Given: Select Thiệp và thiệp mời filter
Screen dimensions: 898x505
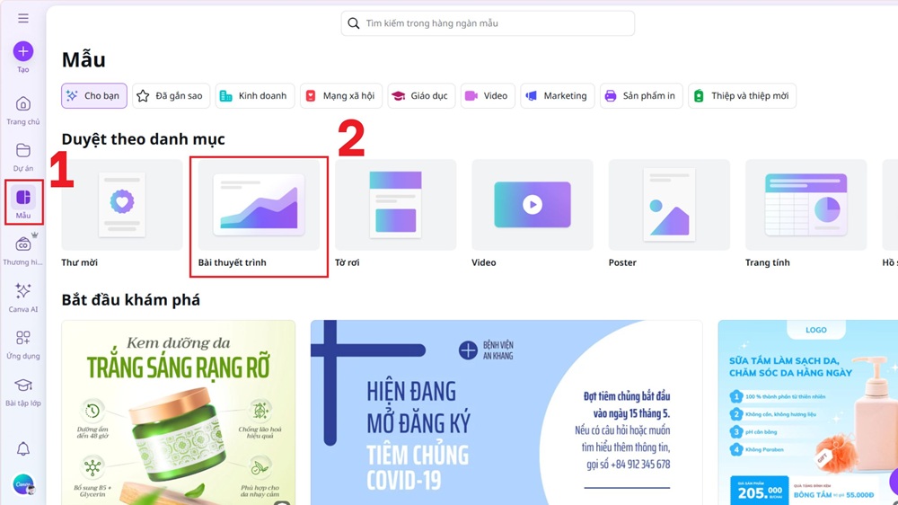Looking at the screenshot, I should click(x=742, y=96).
